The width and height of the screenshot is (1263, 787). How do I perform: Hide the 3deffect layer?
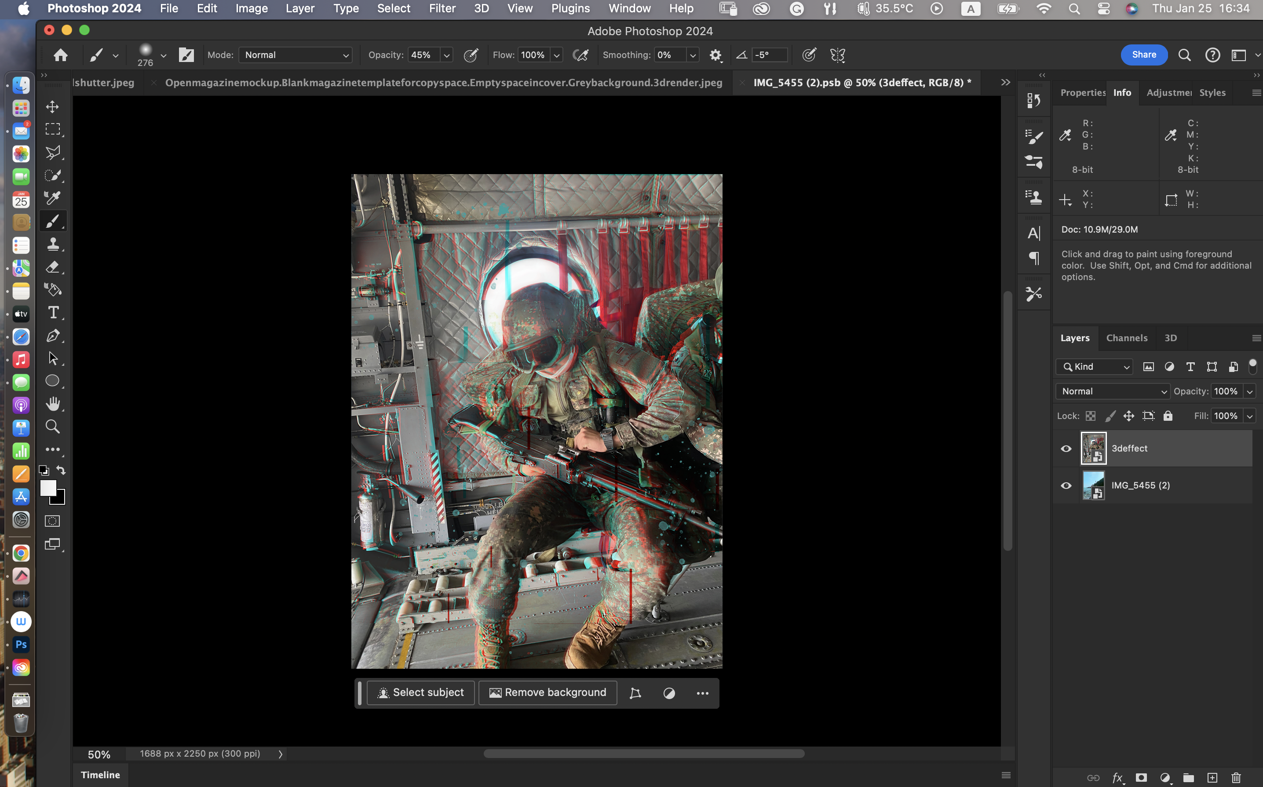point(1066,448)
